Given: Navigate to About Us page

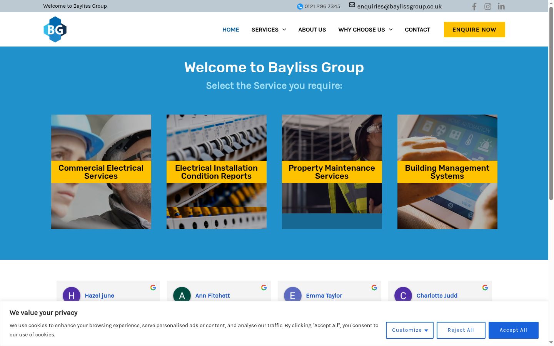Looking at the screenshot, I should pyautogui.click(x=312, y=30).
